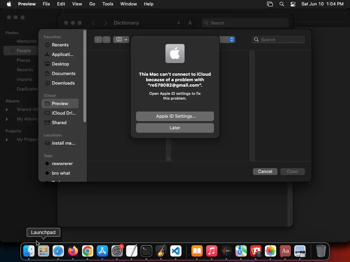
Task: Select People in the Photos sidebar
Action: coord(21,51)
